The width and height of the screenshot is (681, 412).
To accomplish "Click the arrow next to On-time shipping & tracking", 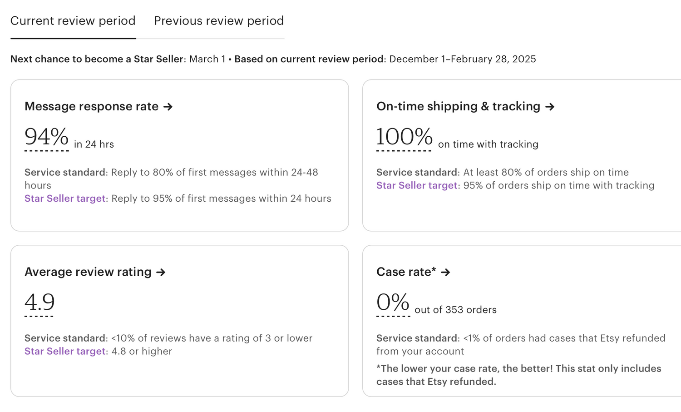I will 550,107.
